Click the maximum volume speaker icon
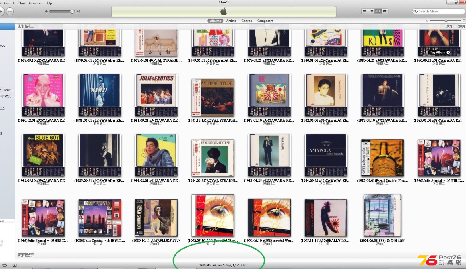 (x=78, y=11)
